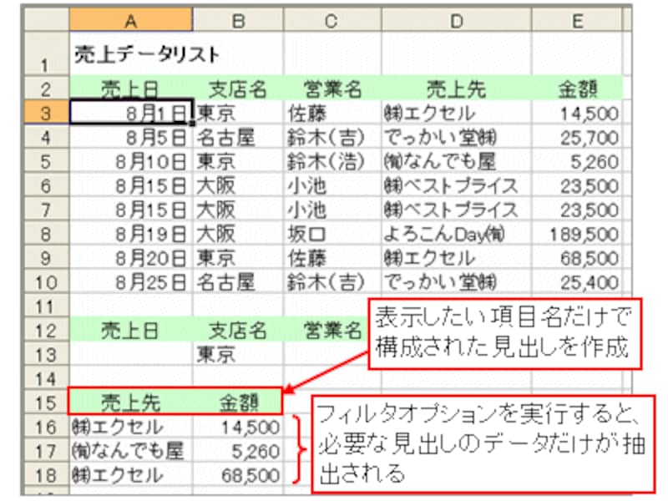Select column E header

click(577, 19)
